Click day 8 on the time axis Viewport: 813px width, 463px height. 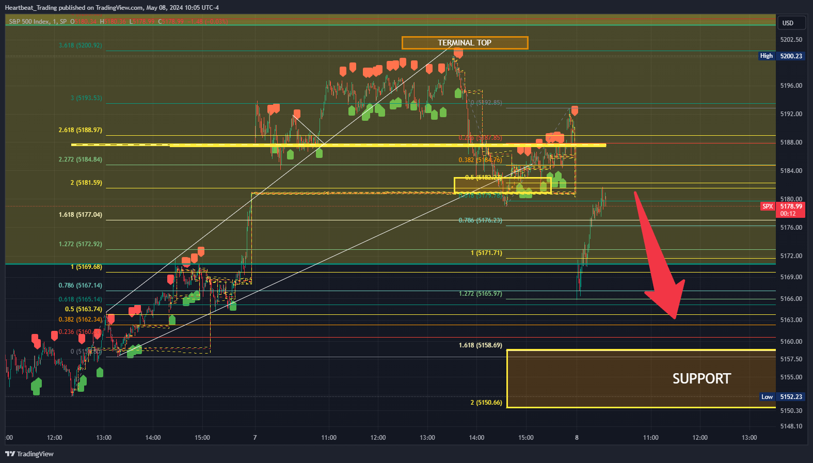tap(577, 438)
